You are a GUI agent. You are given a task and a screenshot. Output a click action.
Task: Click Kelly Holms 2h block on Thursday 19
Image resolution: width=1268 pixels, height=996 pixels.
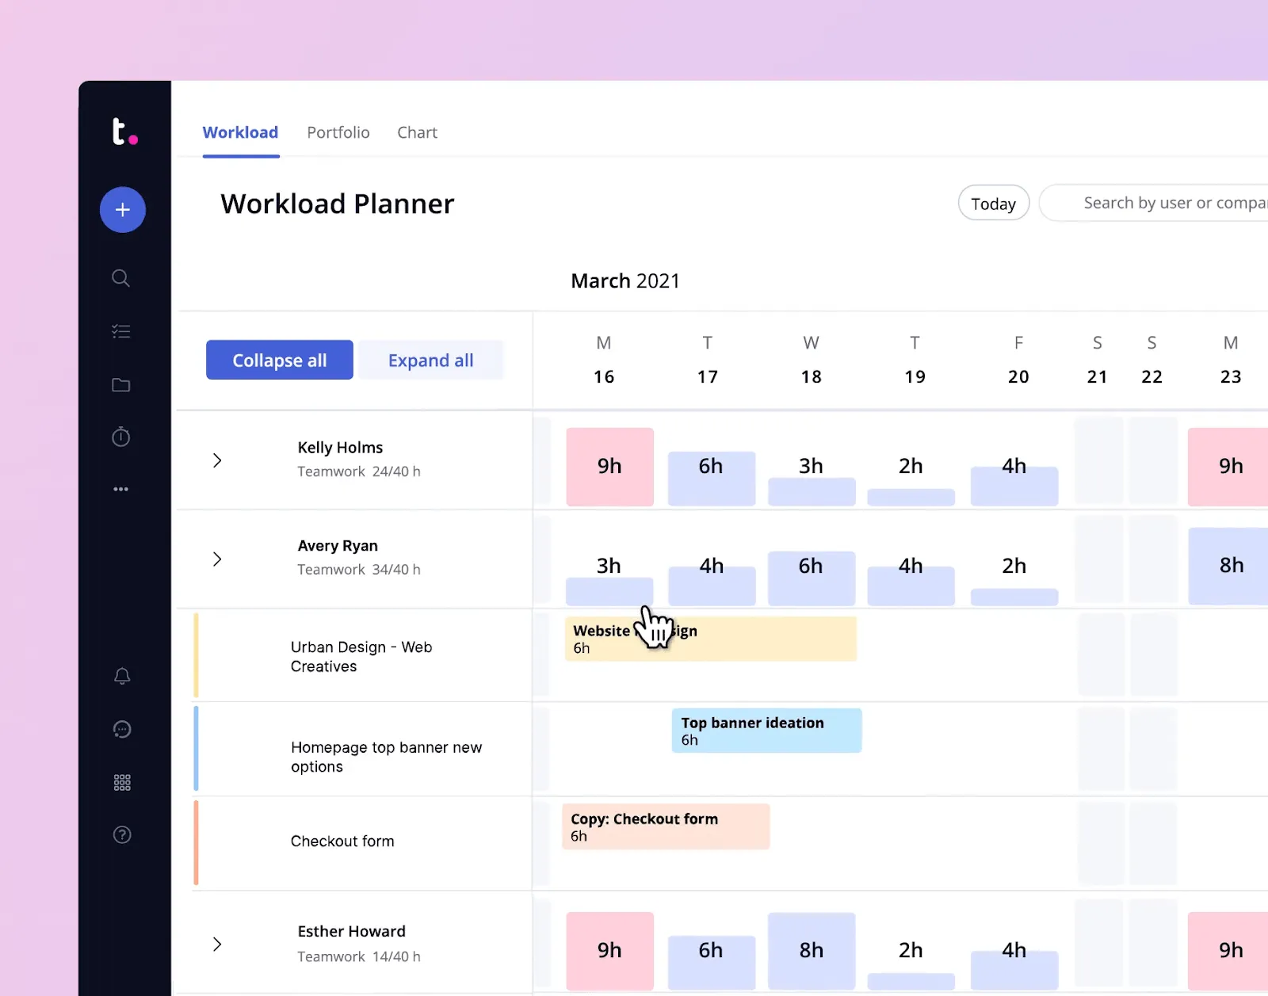pos(911,497)
